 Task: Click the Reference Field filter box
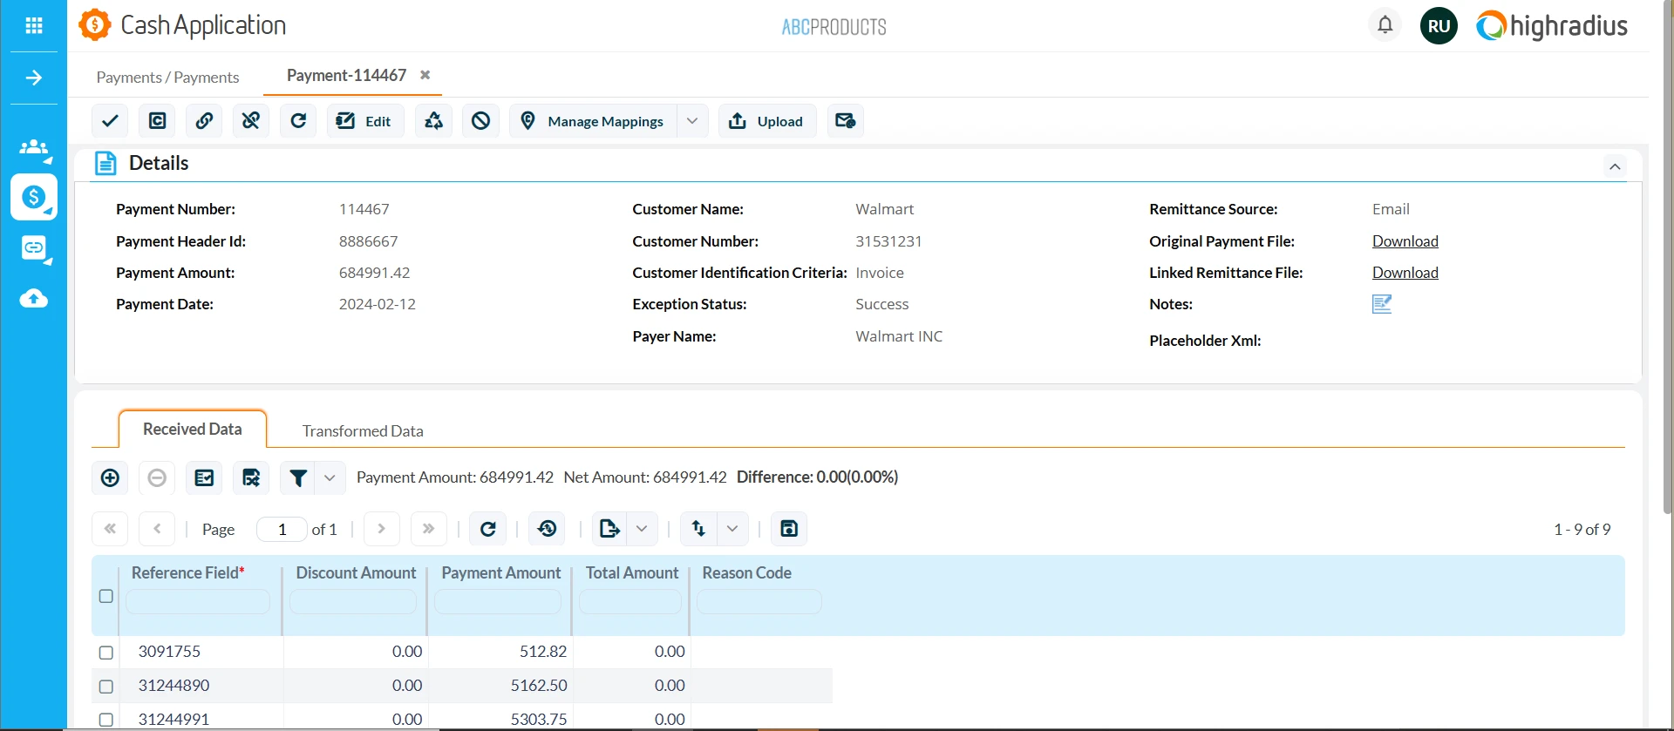pyautogui.click(x=198, y=602)
